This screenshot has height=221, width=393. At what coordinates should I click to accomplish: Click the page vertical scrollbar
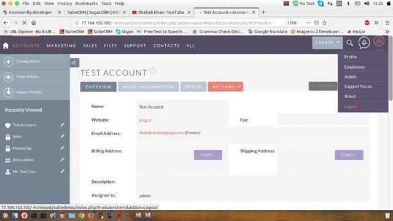(x=391, y=69)
